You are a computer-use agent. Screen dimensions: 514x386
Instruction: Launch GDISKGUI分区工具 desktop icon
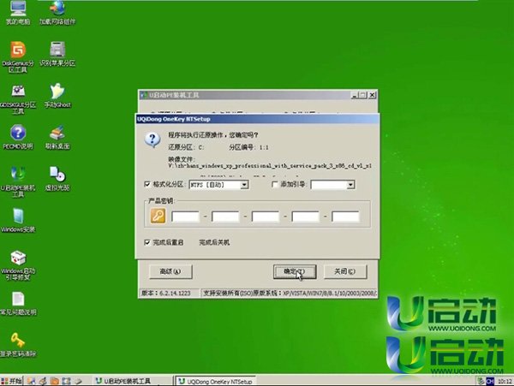(x=18, y=99)
